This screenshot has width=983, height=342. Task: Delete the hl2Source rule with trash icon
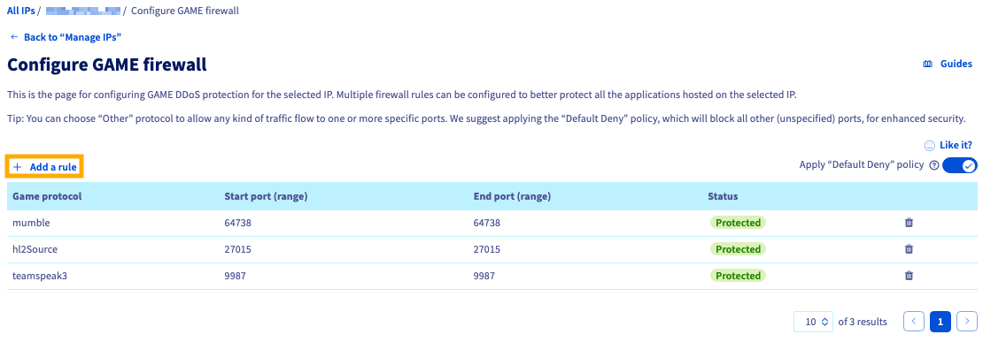coord(909,249)
